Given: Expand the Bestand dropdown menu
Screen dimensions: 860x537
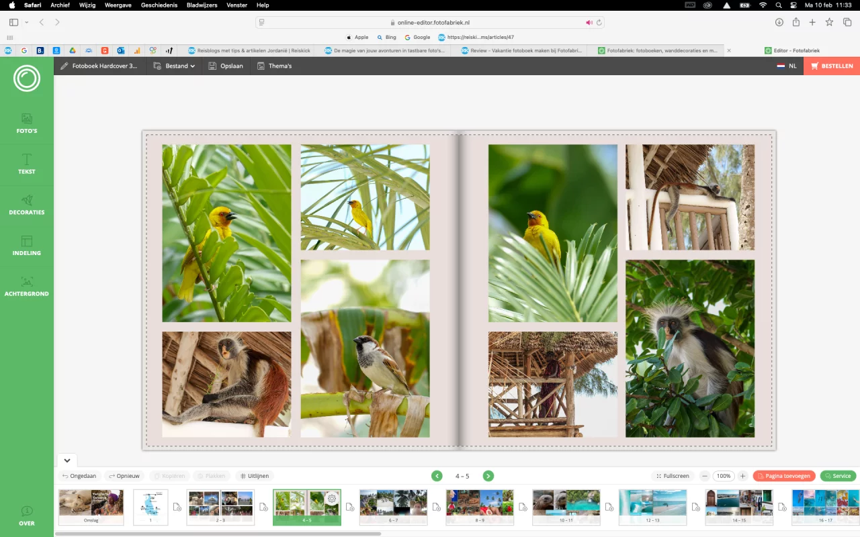Looking at the screenshot, I should [x=174, y=66].
